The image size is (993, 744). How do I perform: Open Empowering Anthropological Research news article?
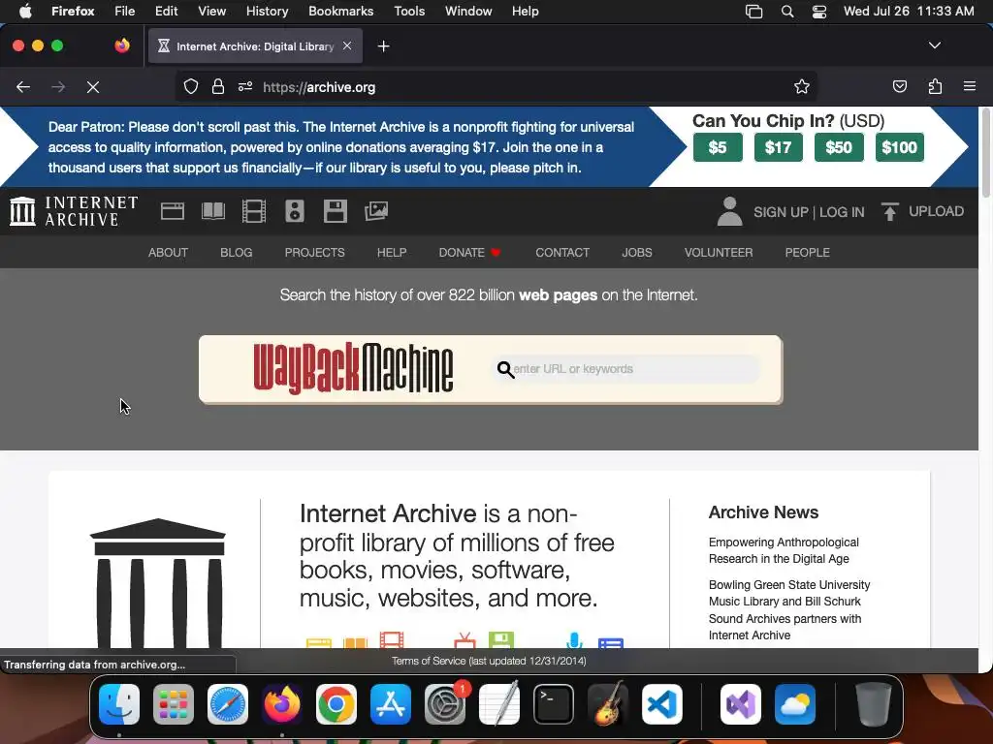tap(784, 550)
